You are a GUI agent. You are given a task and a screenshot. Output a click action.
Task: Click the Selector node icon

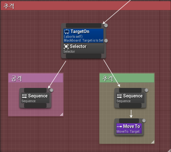click(x=66, y=47)
